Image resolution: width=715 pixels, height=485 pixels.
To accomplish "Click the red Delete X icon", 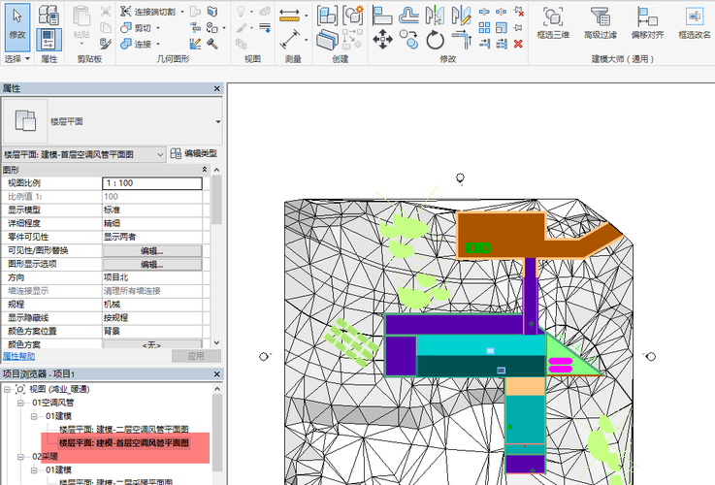I will tap(518, 43).
